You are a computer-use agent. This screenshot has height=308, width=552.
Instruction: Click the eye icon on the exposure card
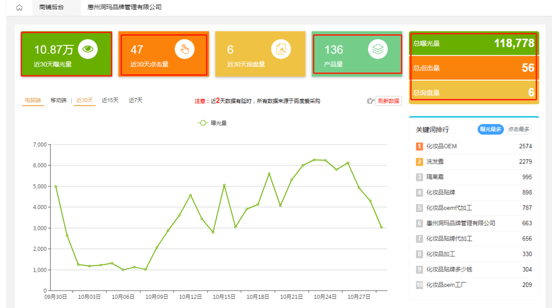(88, 49)
